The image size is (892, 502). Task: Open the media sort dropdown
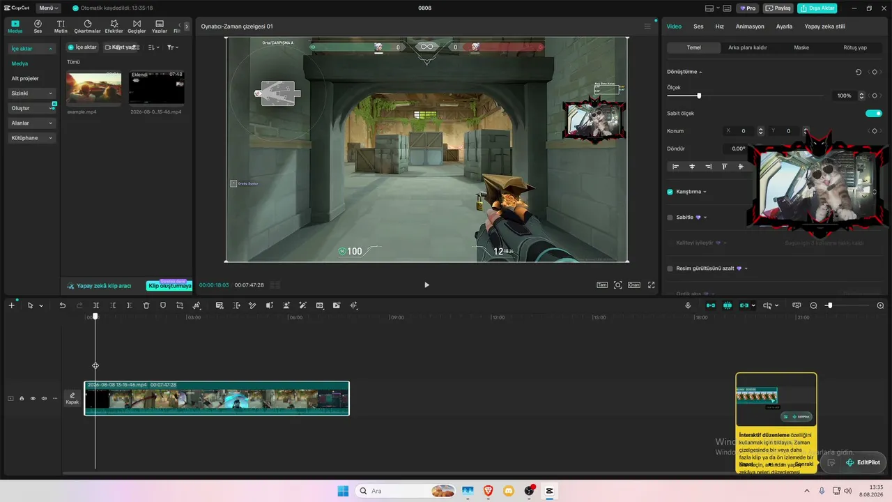click(x=154, y=47)
